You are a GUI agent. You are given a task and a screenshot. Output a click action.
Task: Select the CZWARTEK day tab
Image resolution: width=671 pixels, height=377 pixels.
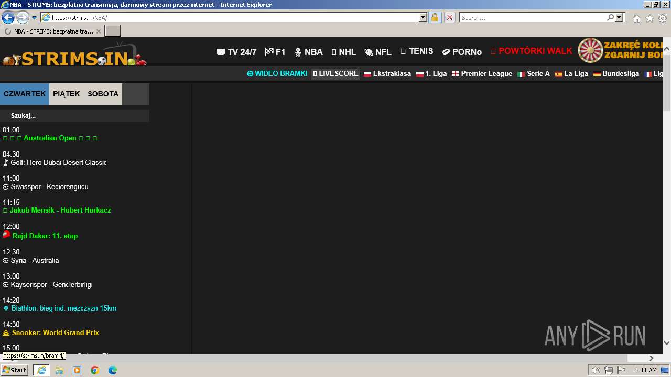pyautogui.click(x=25, y=94)
